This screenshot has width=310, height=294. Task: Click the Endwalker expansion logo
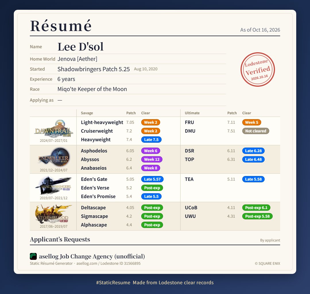click(54, 157)
